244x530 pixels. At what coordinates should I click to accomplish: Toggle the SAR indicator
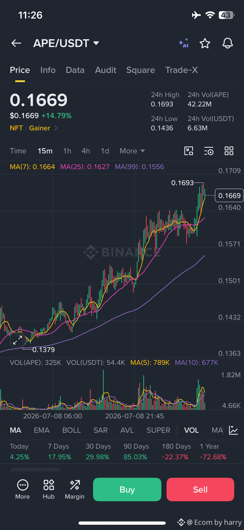(100, 430)
